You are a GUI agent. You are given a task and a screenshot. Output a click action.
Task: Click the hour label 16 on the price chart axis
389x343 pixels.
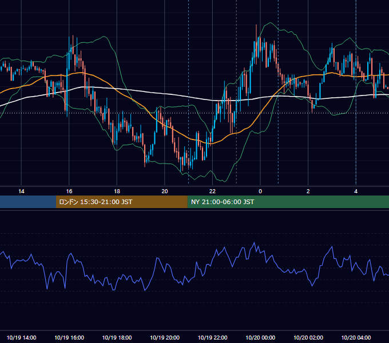coord(69,192)
